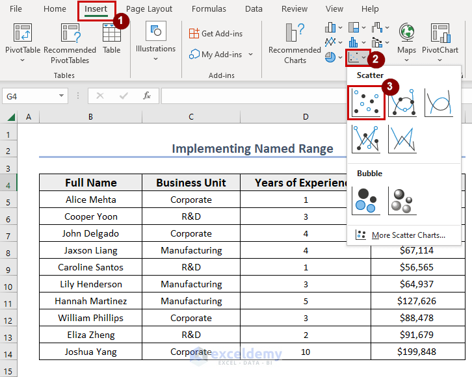This screenshot has width=472, height=377.
Task: Click the Insert Function fx button
Action: (147, 96)
